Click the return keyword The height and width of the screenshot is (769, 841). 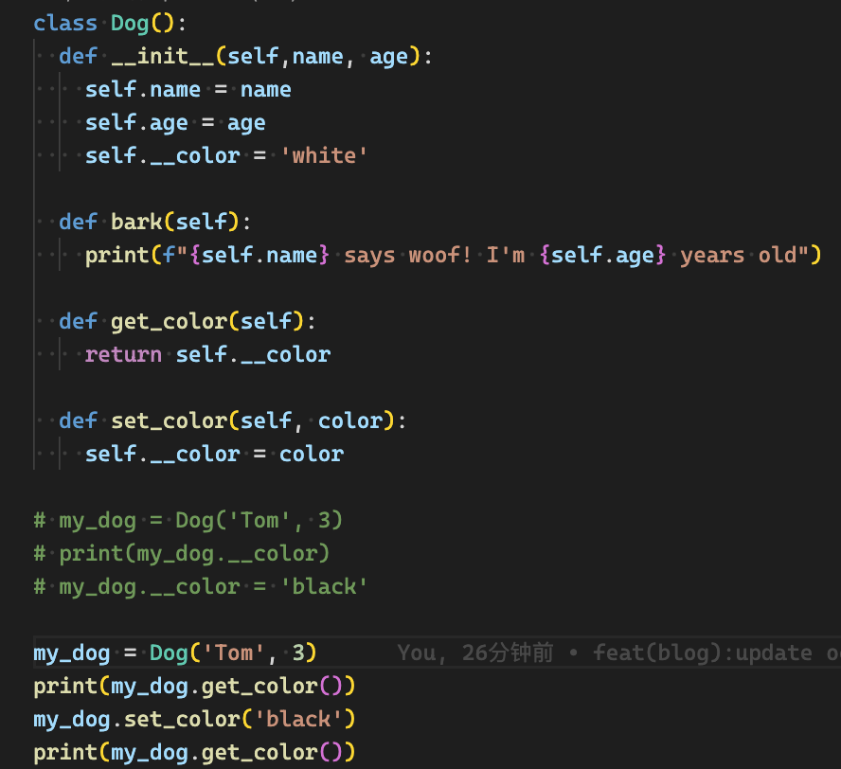tap(123, 354)
